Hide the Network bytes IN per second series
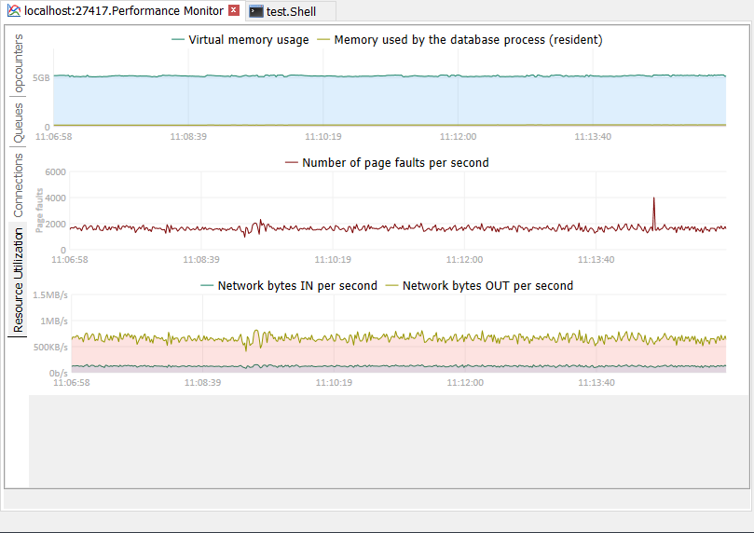Screen dimensions: 754x533 (x=296, y=285)
